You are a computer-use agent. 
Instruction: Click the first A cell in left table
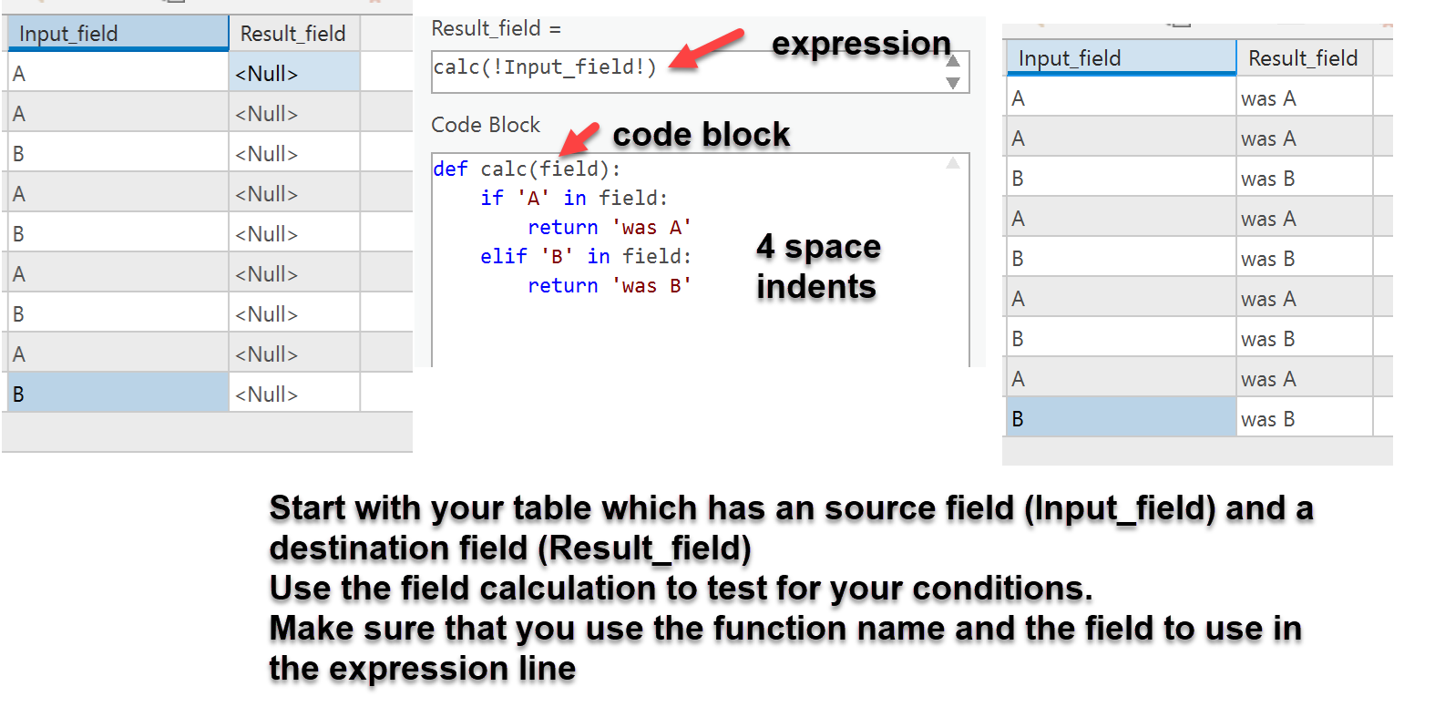118,74
